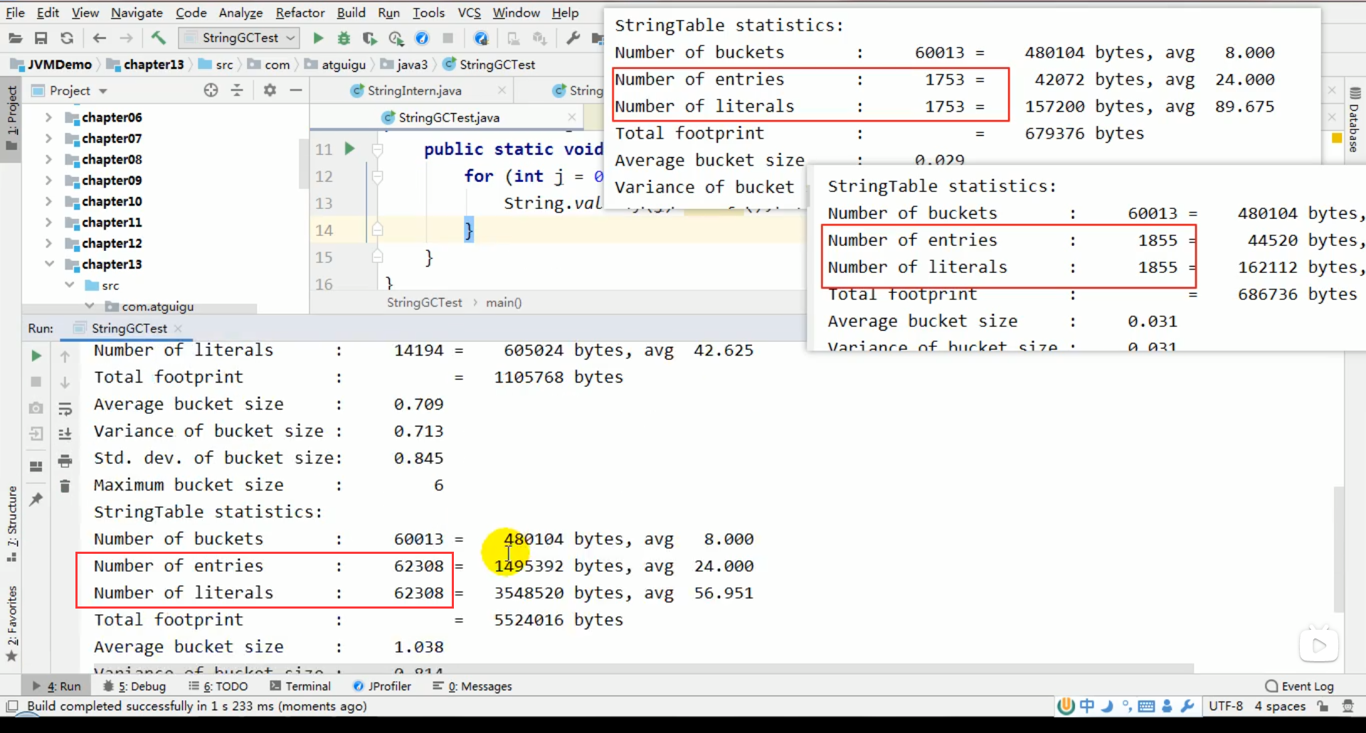
Task: Open Project panel gear options
Action: [x=270, y=90]
